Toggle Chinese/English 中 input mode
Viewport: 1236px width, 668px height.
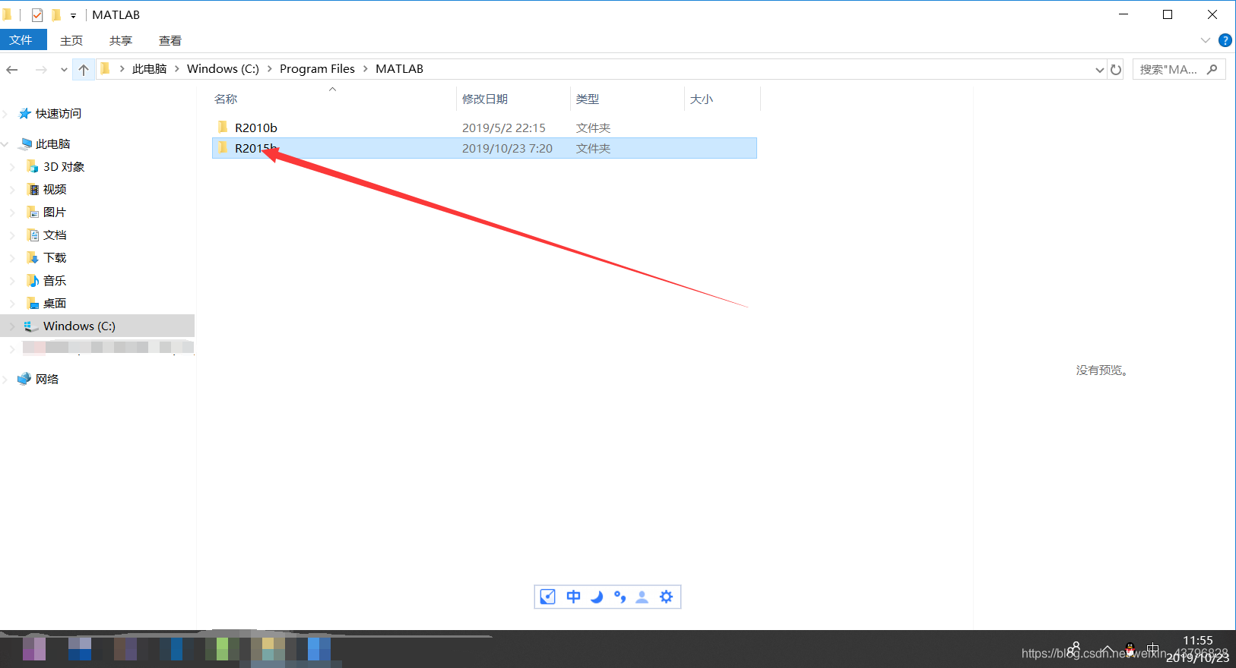coord(573,597)
